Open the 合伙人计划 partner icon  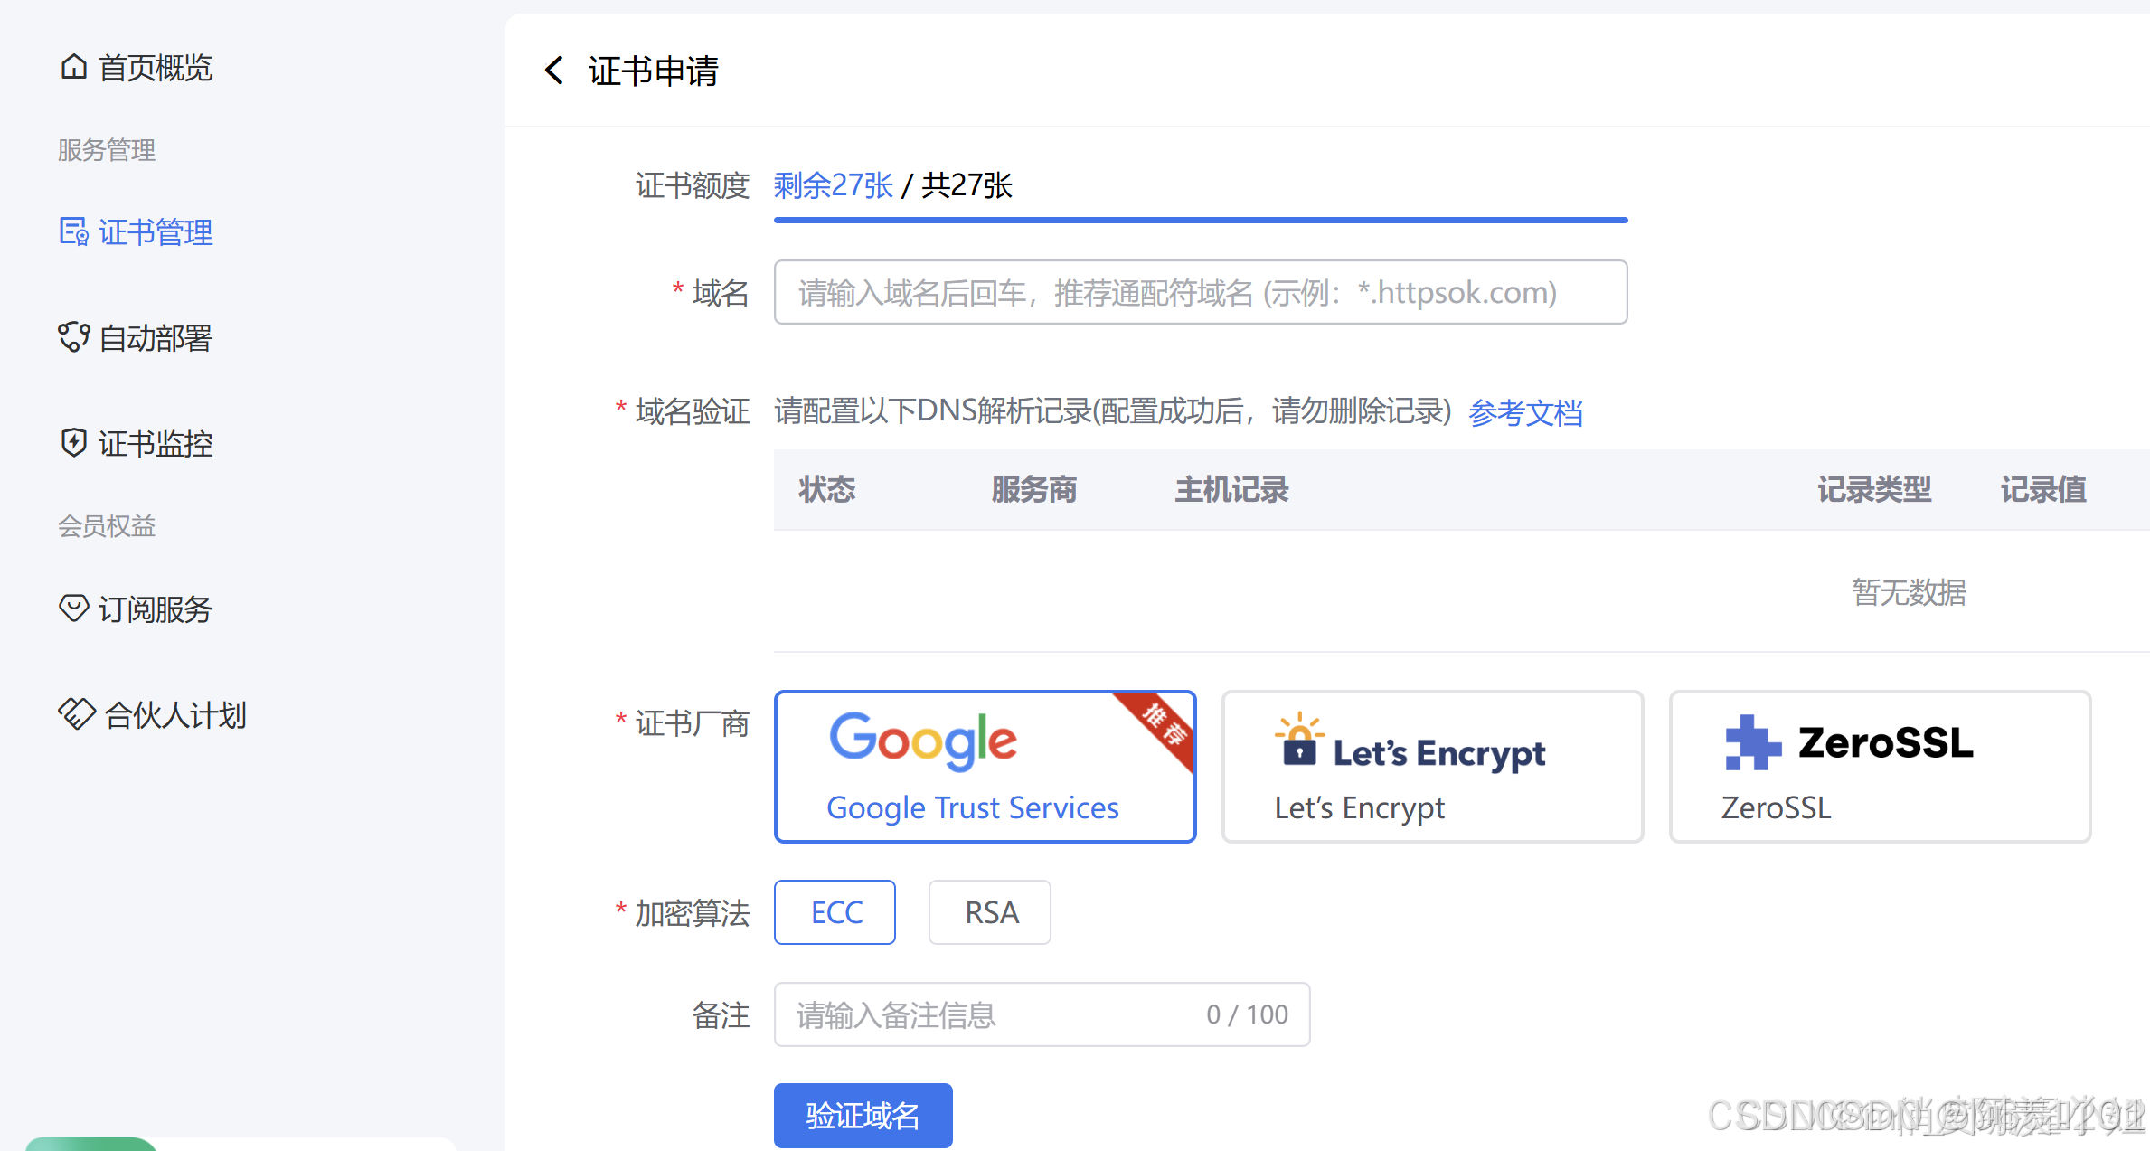pos(75,714)
